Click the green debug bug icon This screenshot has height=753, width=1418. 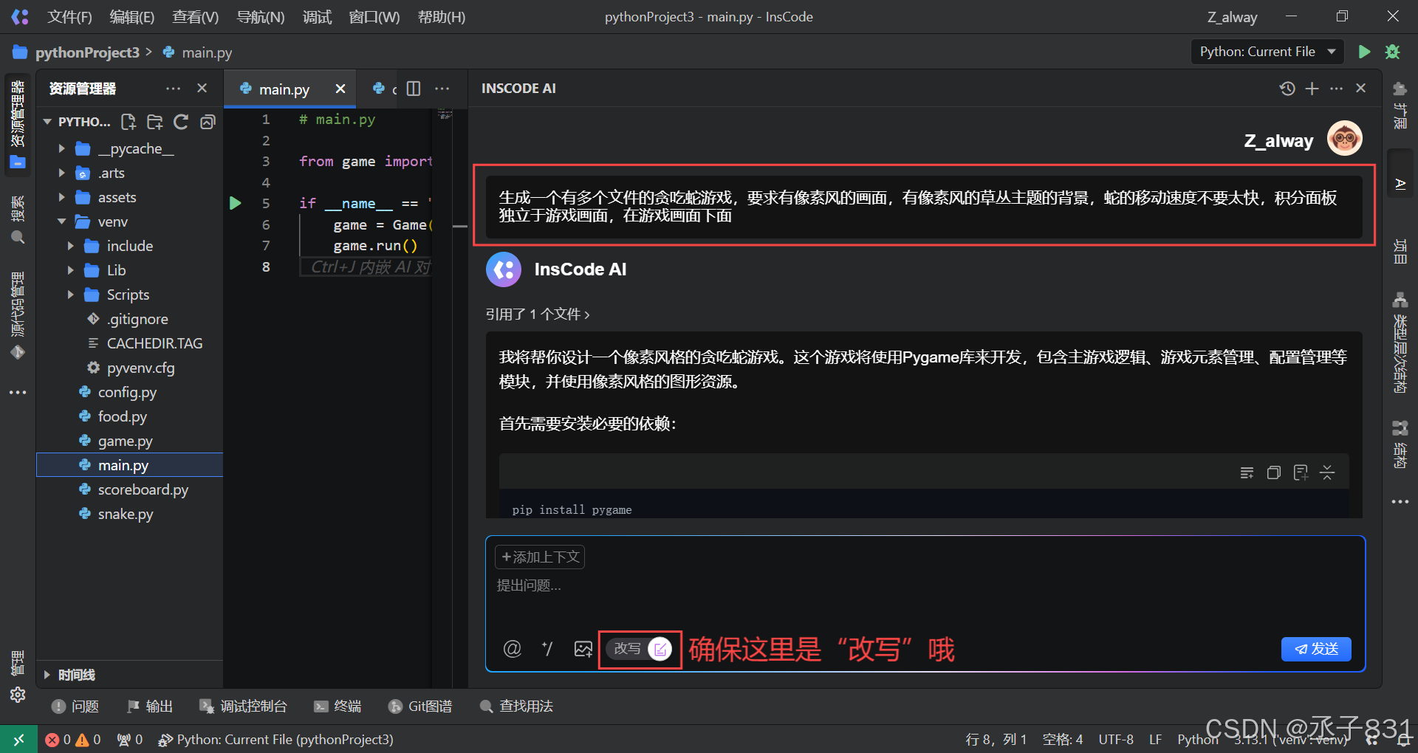coord(1392,52)
